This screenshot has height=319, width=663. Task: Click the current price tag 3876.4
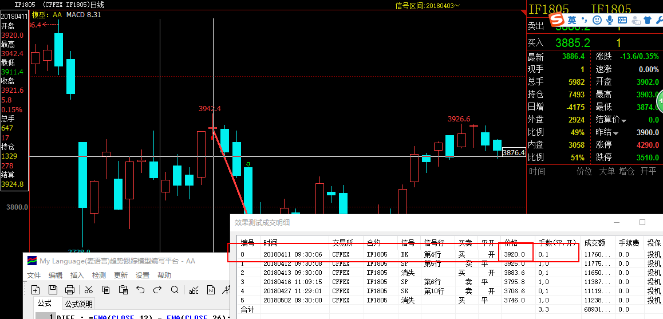coord(514,152)
